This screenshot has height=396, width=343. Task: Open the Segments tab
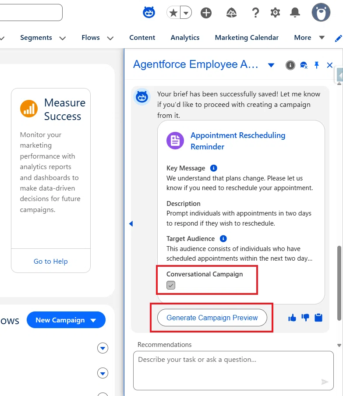pyautogui.click(x=36, y=38)
